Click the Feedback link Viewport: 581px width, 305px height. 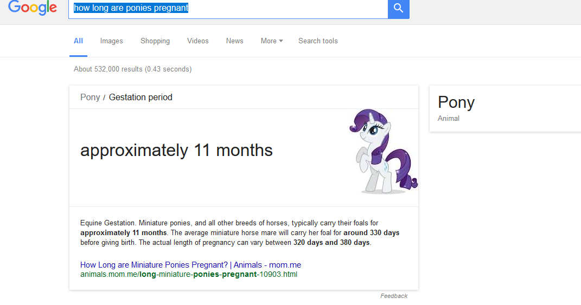(x=394, y=296)
